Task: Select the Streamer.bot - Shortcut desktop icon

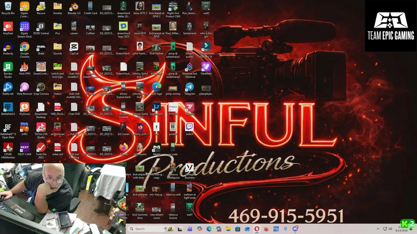Action: click(x=189, y=71)
